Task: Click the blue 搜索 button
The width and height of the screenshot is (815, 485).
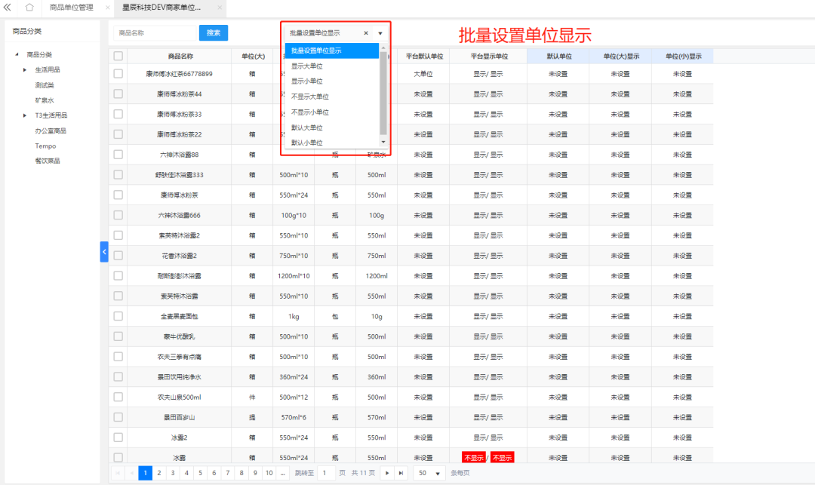Action: [214, 33]
